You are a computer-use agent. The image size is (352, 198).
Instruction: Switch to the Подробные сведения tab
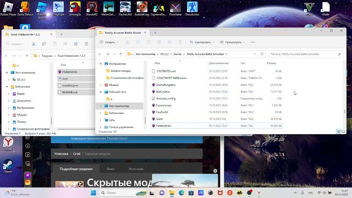point(76,169)
